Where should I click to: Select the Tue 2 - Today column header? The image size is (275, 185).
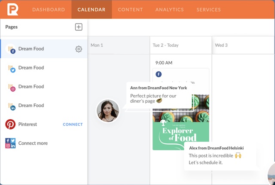click(x=181, y=45)
